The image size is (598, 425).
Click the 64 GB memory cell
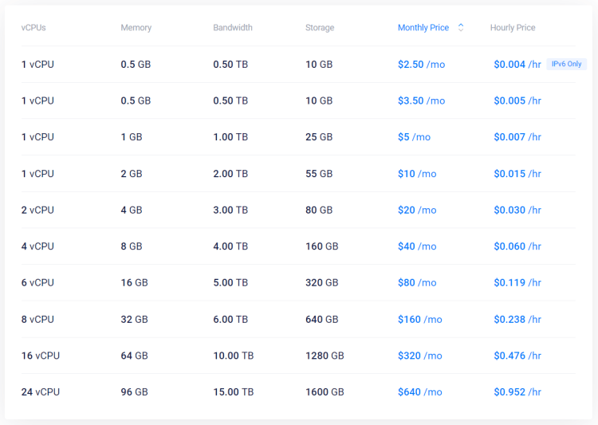pos(134,356)
